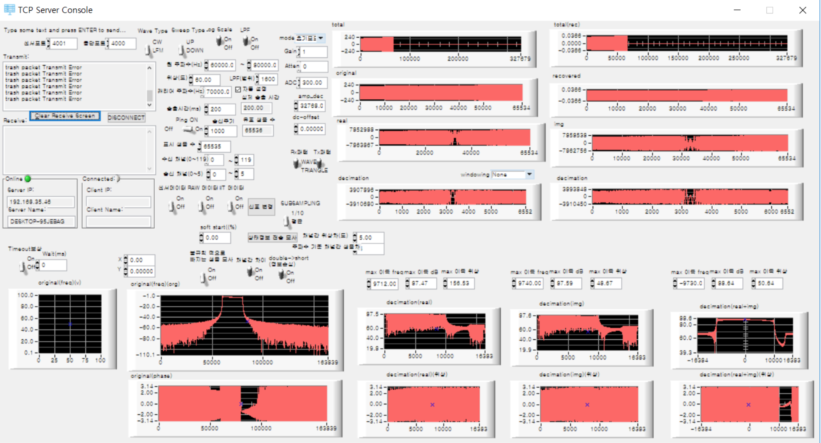Click the stepper beside 60.00 phase field
The width and height of the screenshot is (821, 443).
pyautogui.click(x=191, y=80)
